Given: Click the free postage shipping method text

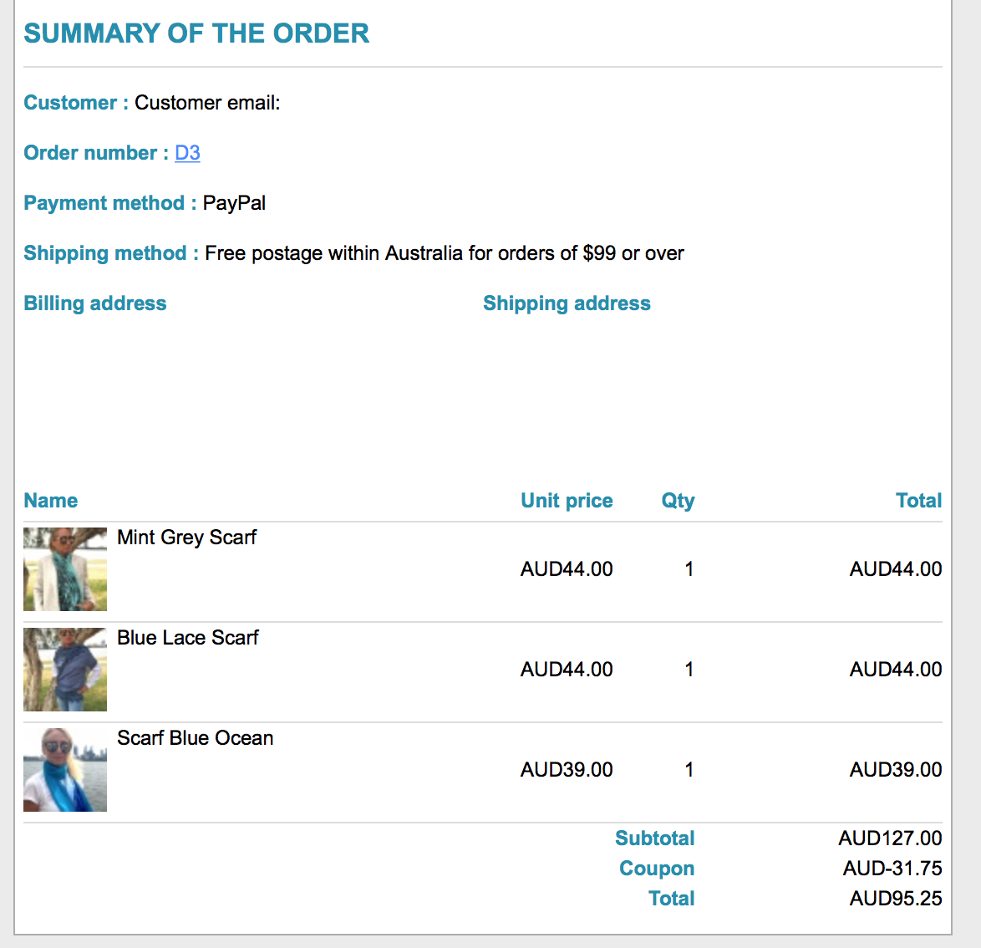Looking at the screenshot, I should [x=444, y=253].
